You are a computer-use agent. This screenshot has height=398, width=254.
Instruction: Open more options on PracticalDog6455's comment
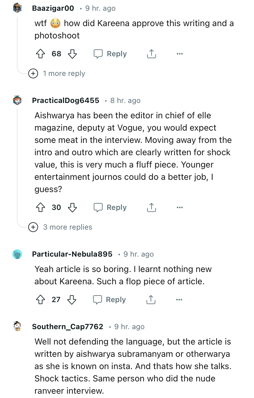tap(180, 208)
